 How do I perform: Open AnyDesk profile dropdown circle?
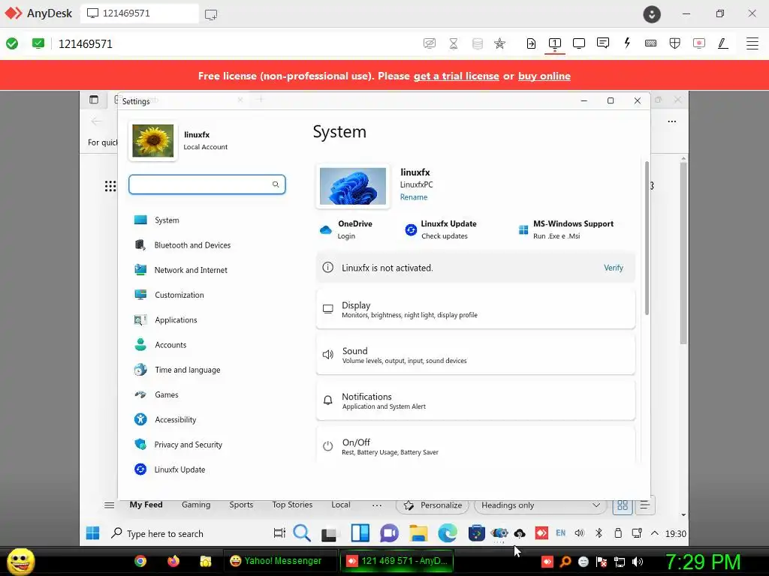coord(652,13)
